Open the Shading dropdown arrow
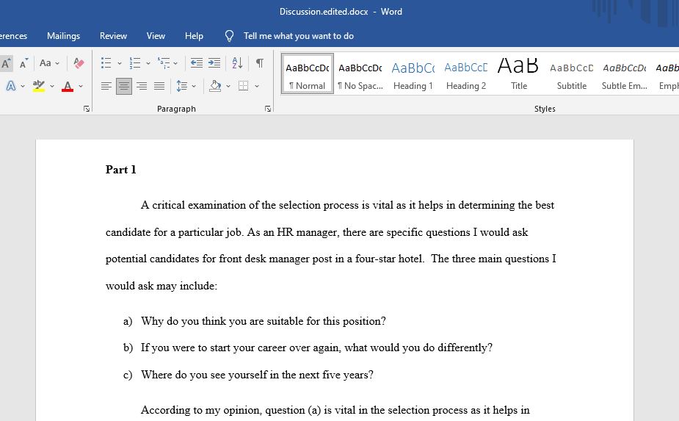Screen dimensions: 679x421 228,86
